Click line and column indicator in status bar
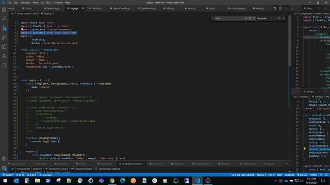Image resolution: width=330 pixels, height=185 pixels. 243,175
